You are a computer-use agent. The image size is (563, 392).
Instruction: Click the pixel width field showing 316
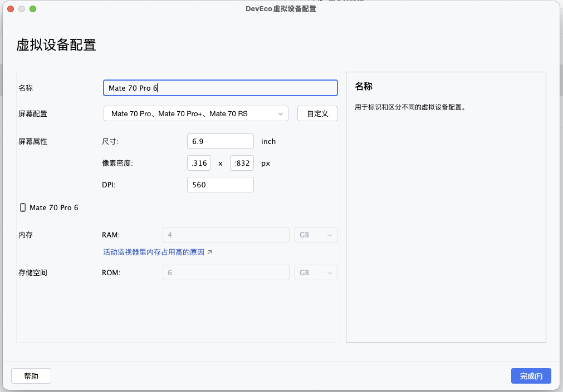point(199,163)
